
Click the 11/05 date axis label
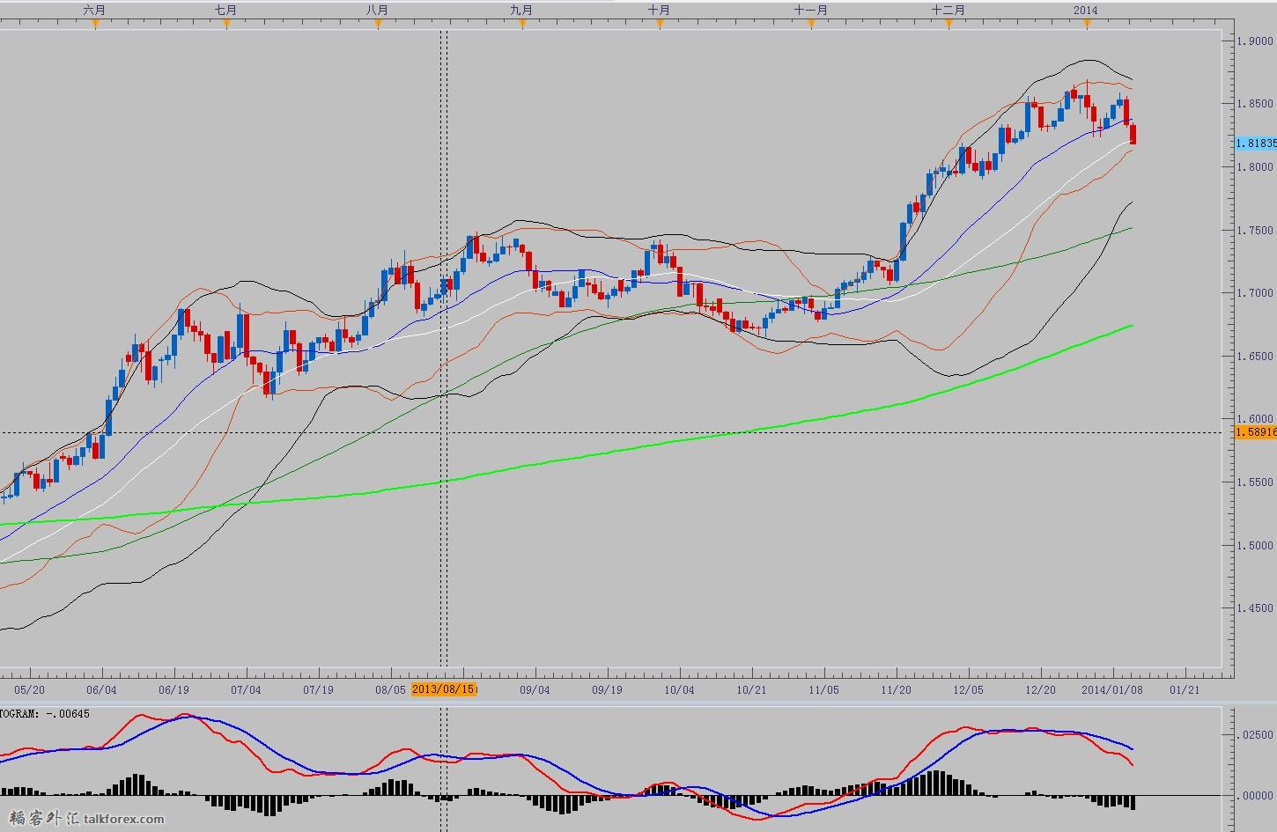[824, 690]
